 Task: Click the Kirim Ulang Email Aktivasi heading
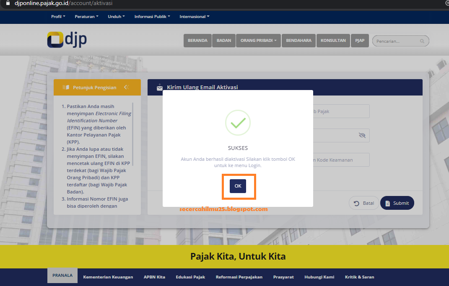point(202,87)
